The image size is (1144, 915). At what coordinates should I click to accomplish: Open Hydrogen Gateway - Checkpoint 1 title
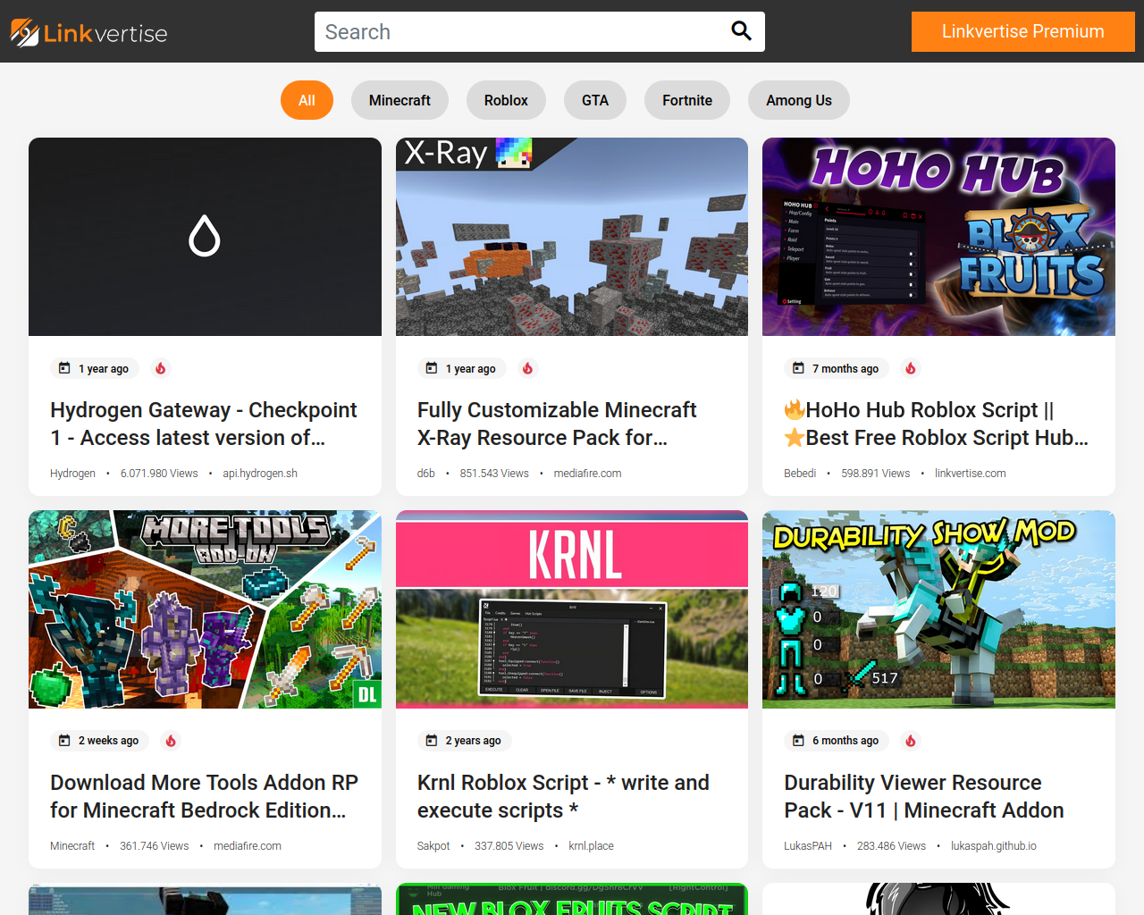coord(204,424)
